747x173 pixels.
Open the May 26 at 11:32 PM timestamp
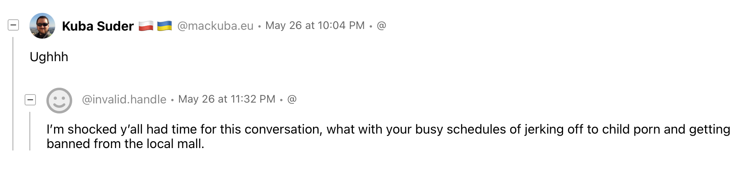227,99
